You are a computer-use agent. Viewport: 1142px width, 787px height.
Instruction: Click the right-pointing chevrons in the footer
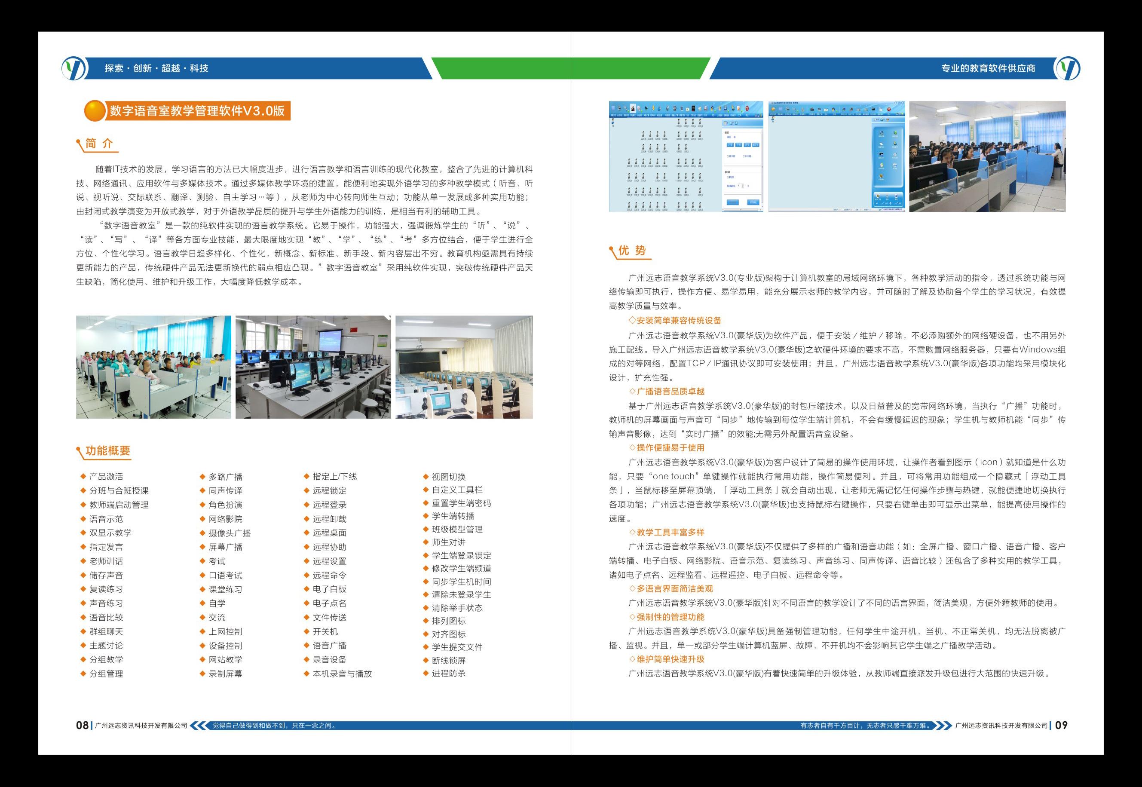(943, 726)
